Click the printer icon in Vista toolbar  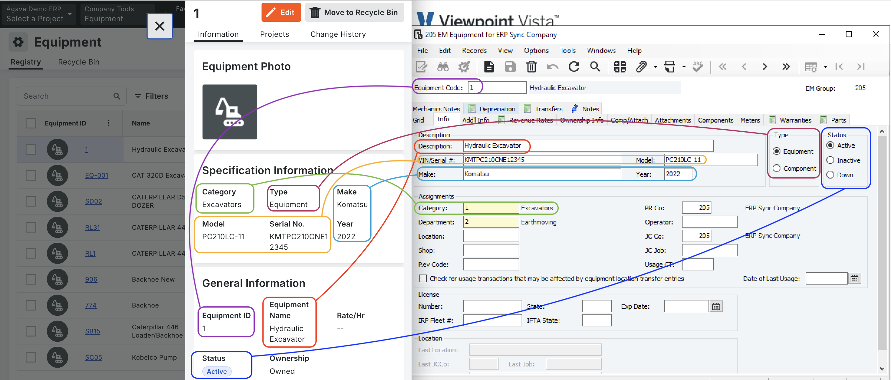[670, 67]
